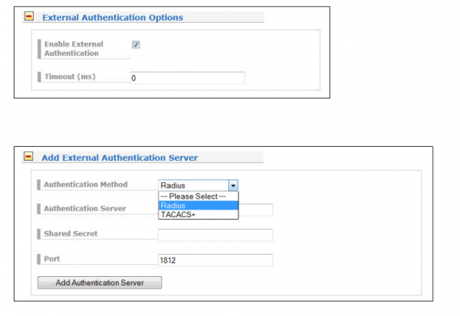Click the Add Authentication Server button
460x316 pixels.
pos(100,282)
